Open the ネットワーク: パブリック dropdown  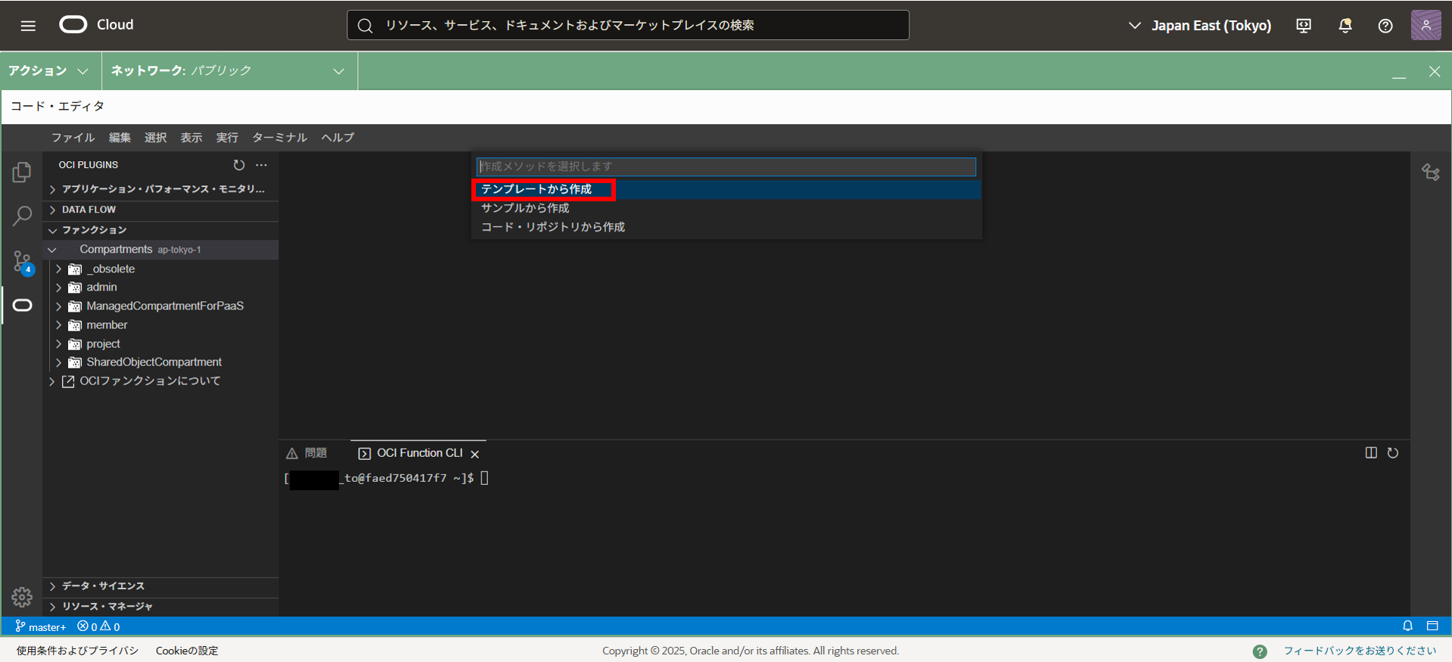click(229, 71)
